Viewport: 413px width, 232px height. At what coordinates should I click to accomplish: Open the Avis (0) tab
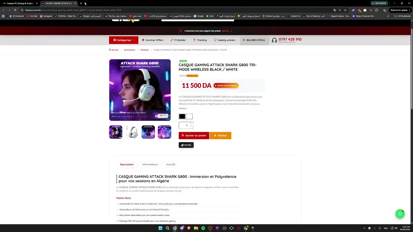[x=171, y=164]
